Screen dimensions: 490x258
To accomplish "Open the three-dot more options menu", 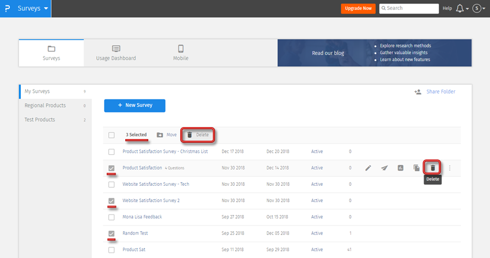I will click(450, 168).
